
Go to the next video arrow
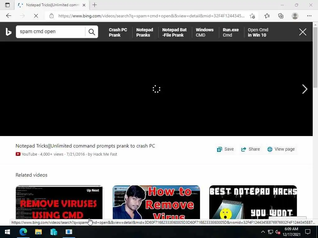pos(305,89)
